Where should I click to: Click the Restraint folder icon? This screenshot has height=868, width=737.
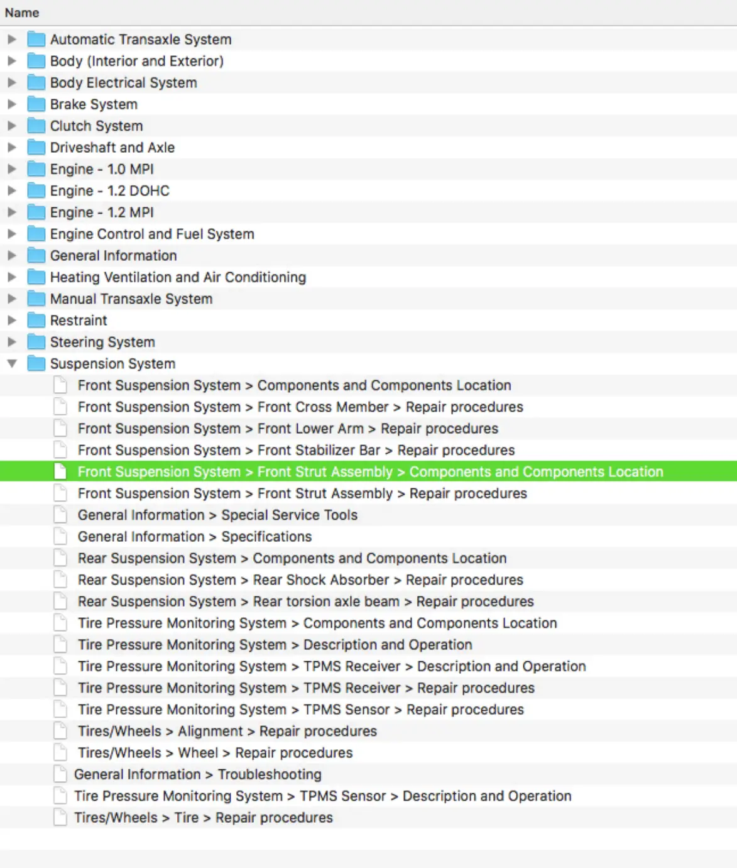coord(37,321)
